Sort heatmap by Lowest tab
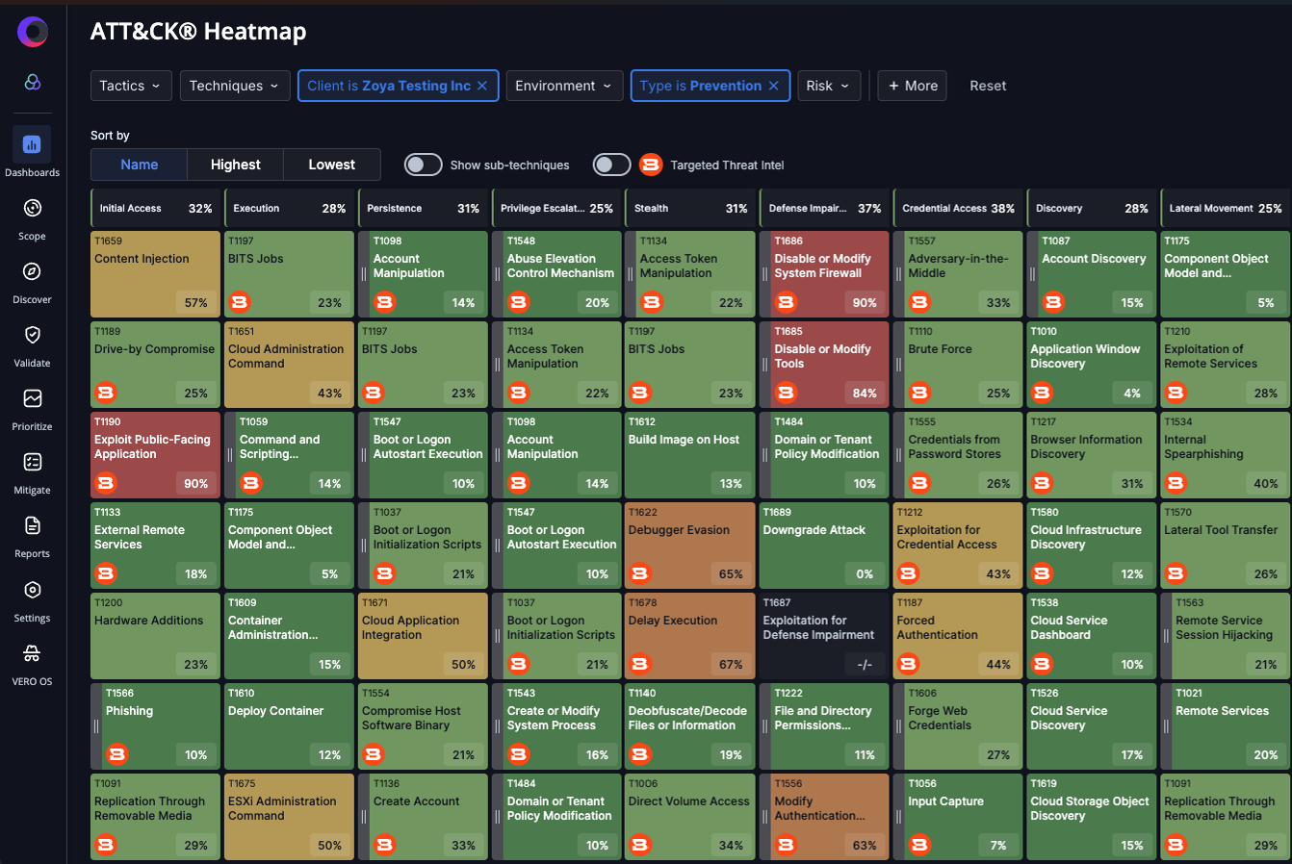Screen dimensions: 1292x864 pos(332,165)
